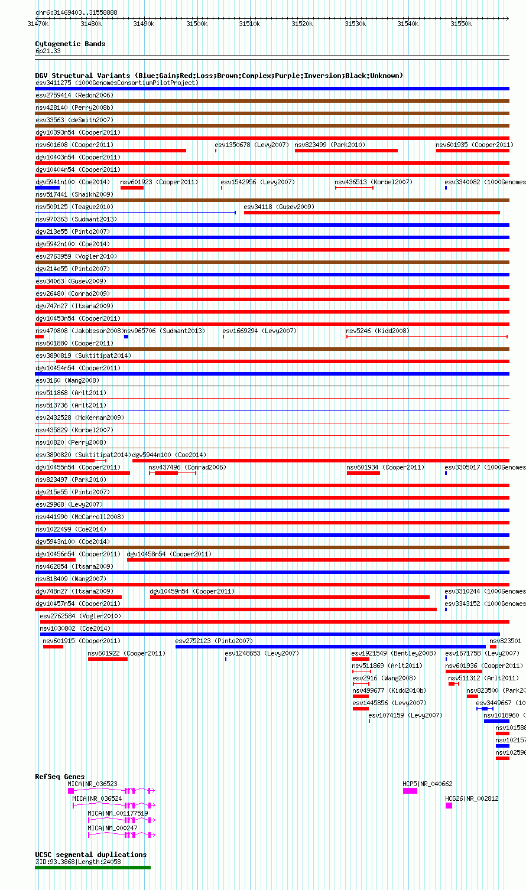The width and height of the screenshot is (526, 890).
Task: Select the esv2759414 (Redon2006) variant label
Action: tap(74, 95)
